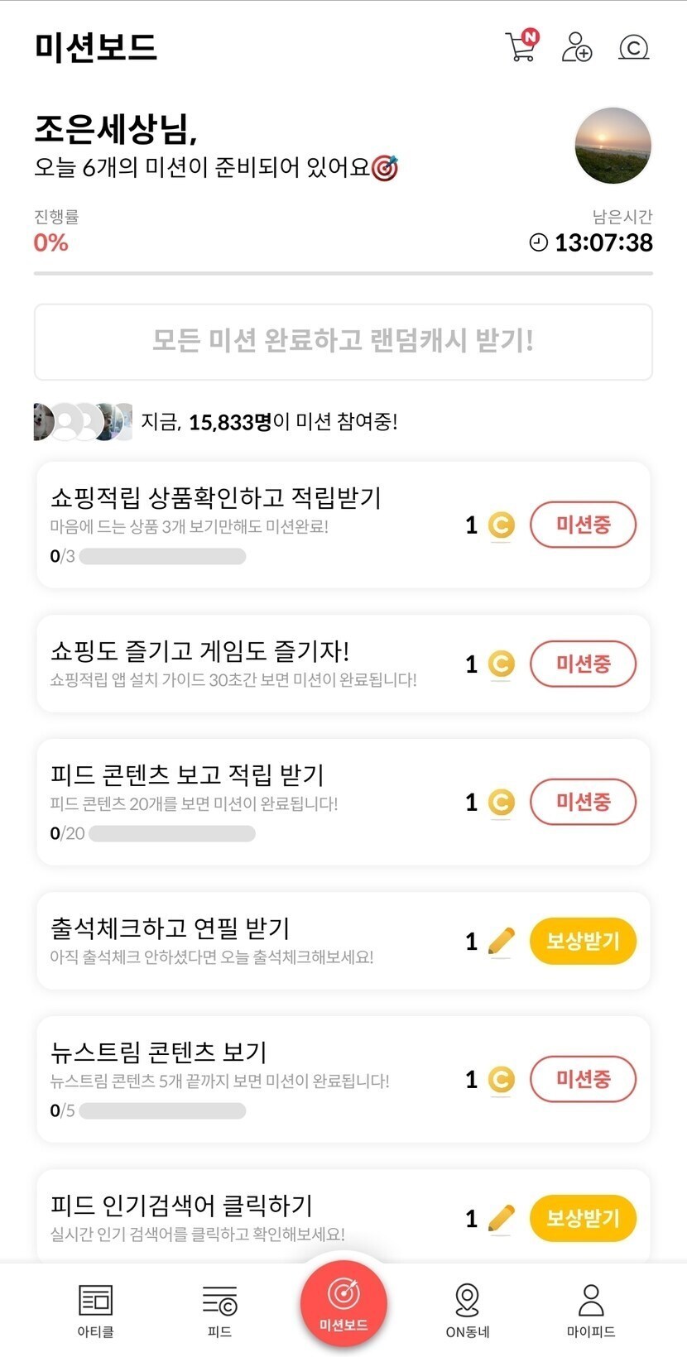Viewport: 687px width, 1357px height.
Task: Switch to the 아티클 tab
Action: coord(95,1310)
